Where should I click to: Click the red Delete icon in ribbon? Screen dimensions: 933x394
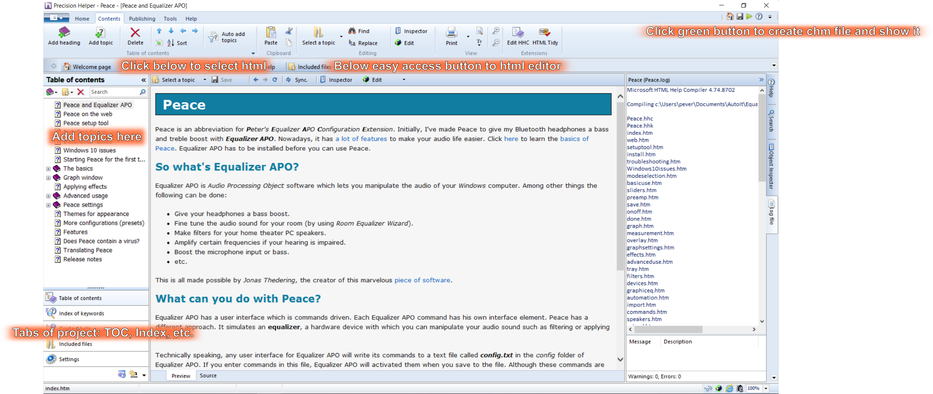point(135,32)
